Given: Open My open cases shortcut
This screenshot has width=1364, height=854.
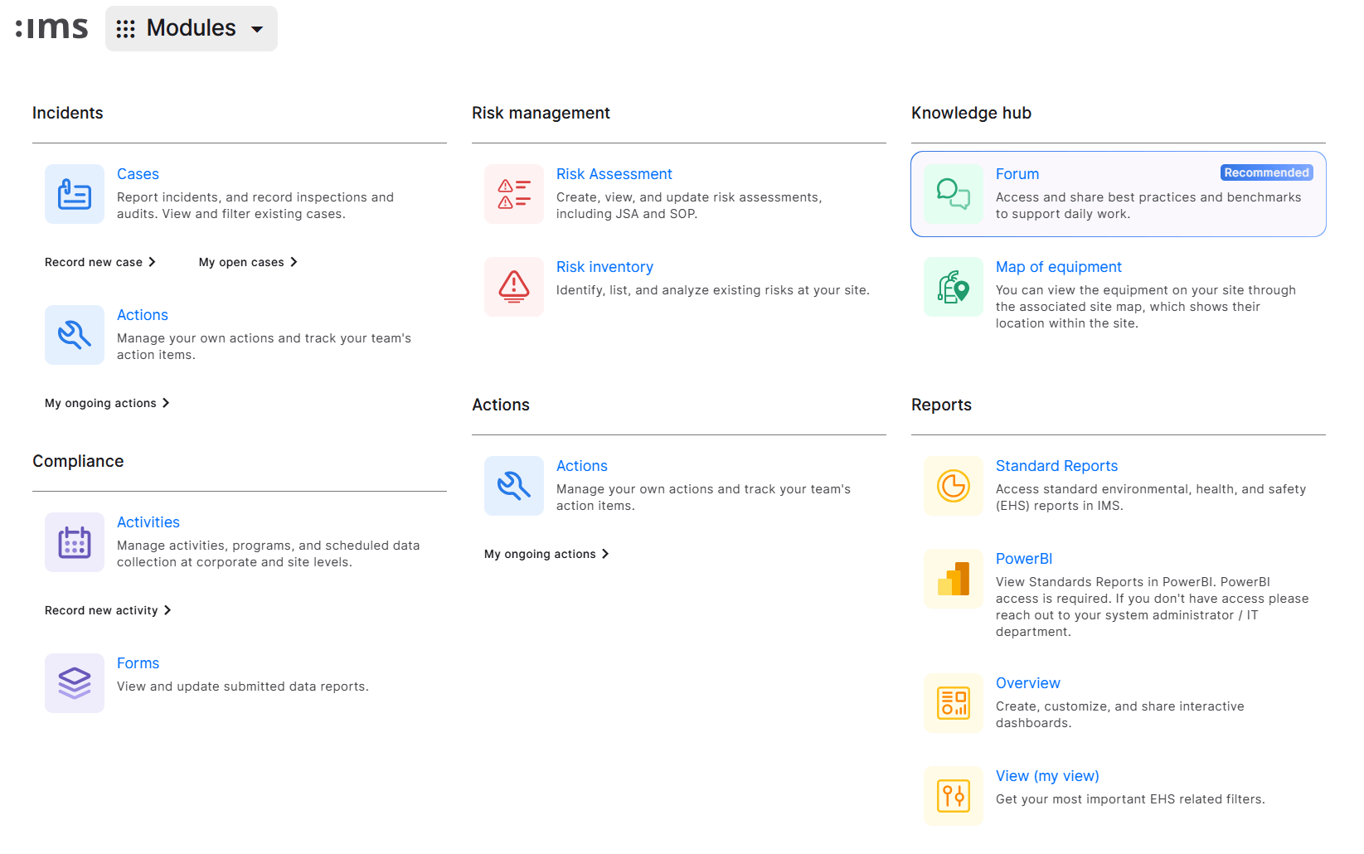Looking at the screenshot, I should click(248, 262).
